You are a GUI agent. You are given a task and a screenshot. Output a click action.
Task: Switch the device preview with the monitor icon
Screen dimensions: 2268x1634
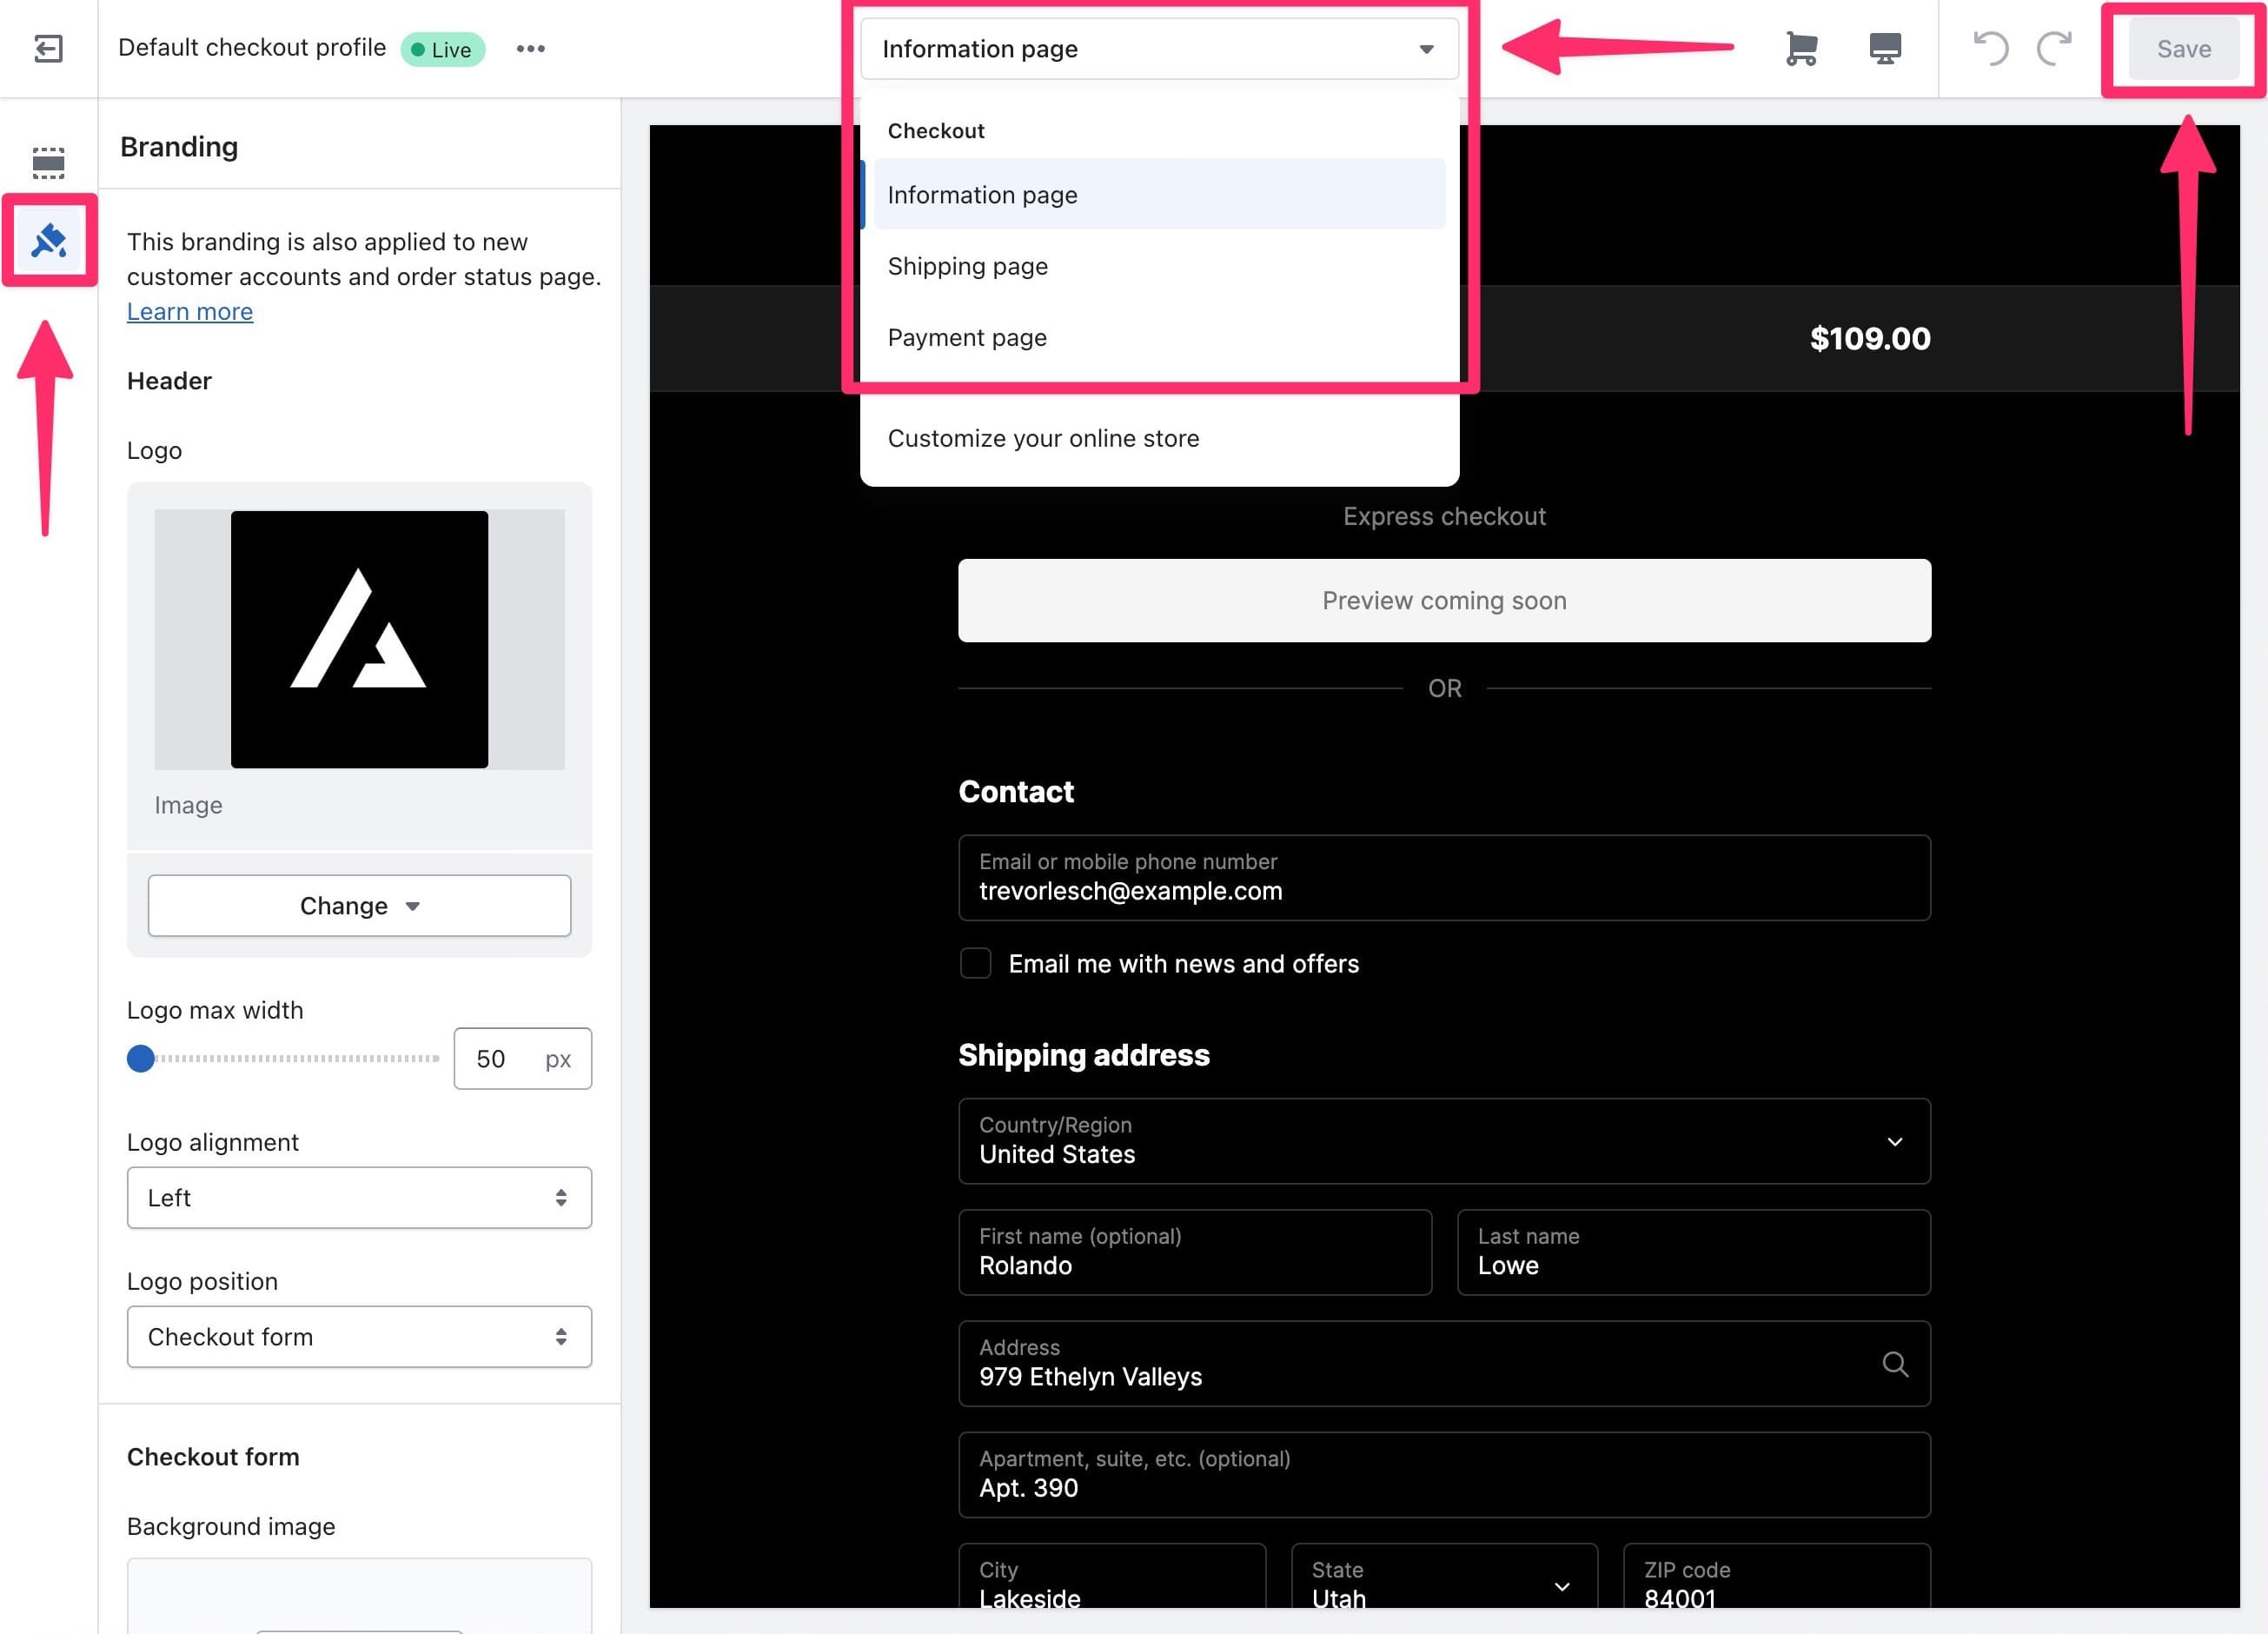[x=1884, y=47]
